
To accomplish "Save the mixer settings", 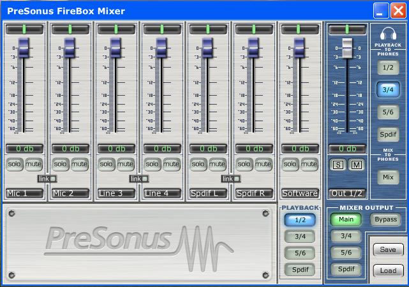I will click(x=388, y=250).
